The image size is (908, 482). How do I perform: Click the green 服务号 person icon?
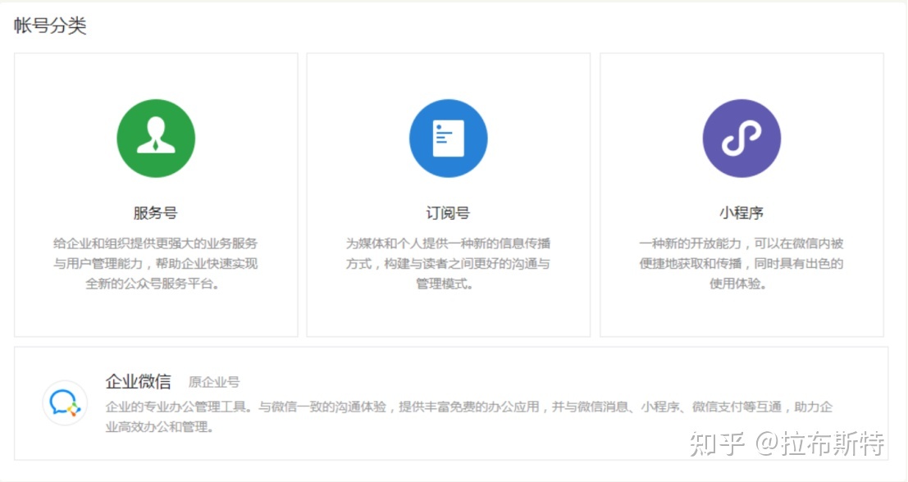(156, 139)
